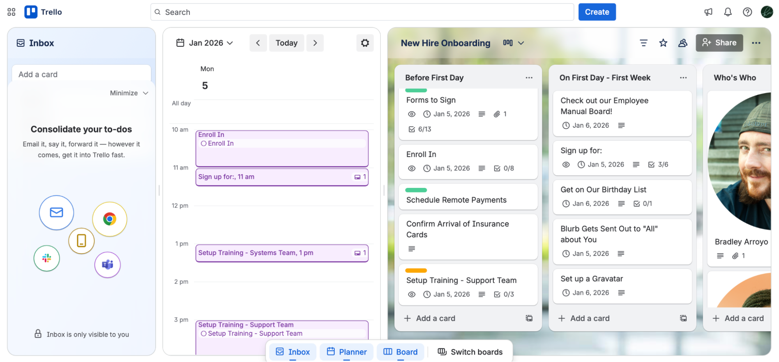Click the watch eye icon on Forms to Sign
Screen dimensions: 779x362
pyautogui.click(x=412, y=114)
